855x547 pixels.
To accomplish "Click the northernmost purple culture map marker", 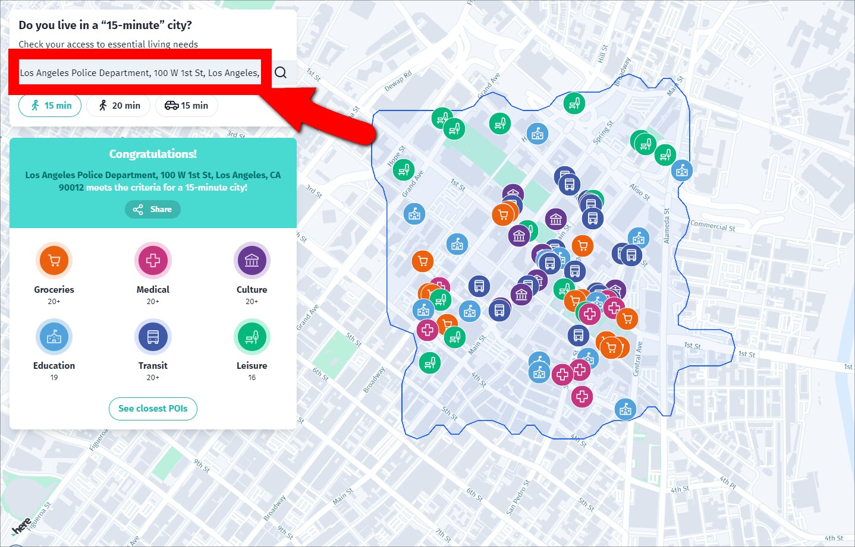I will click(x=513, y=195).
